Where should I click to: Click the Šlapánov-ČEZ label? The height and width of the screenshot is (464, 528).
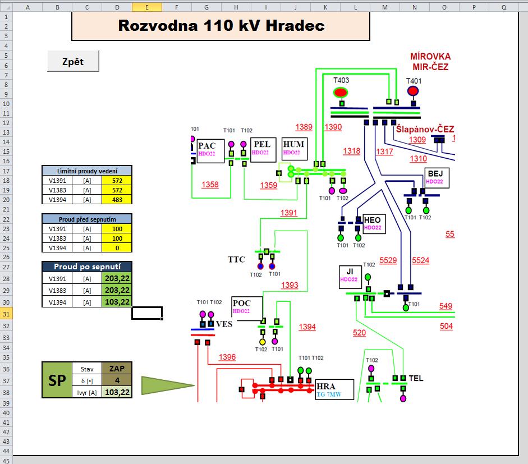point(425,129)
